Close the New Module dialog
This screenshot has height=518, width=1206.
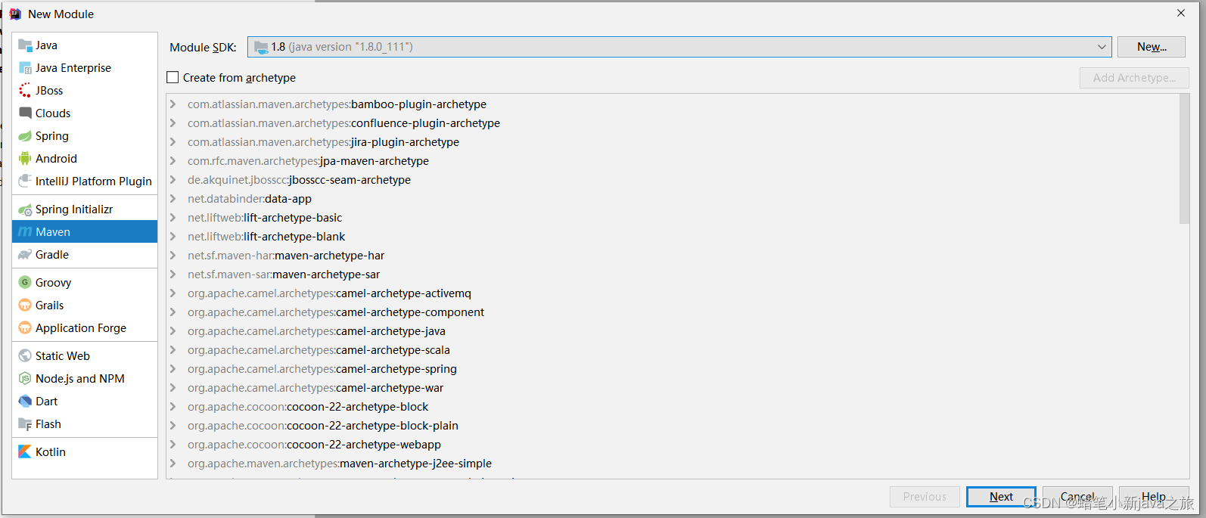[1181, 13]
